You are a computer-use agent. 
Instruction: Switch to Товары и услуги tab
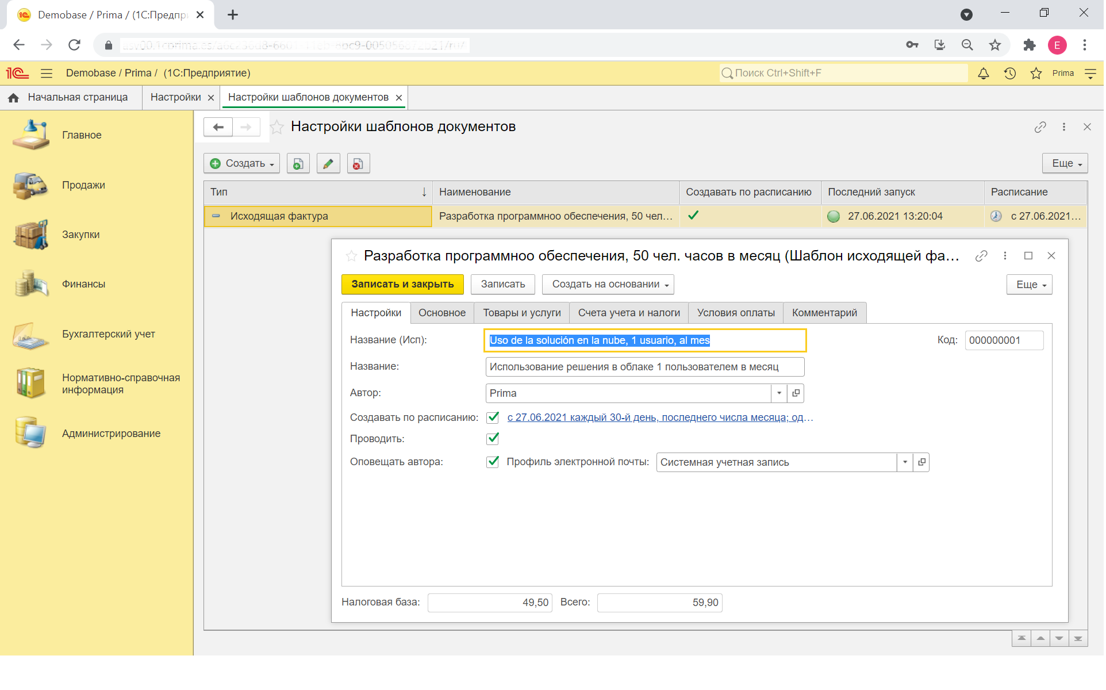click(523, 313)
